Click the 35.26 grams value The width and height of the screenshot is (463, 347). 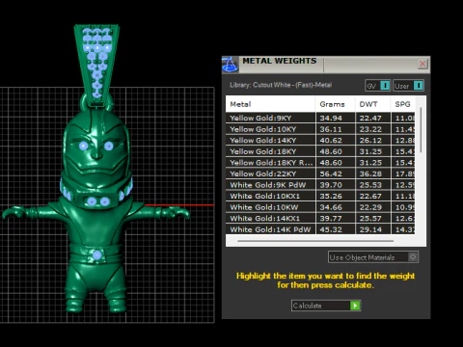pyautogui.click(x=331, y=196)
